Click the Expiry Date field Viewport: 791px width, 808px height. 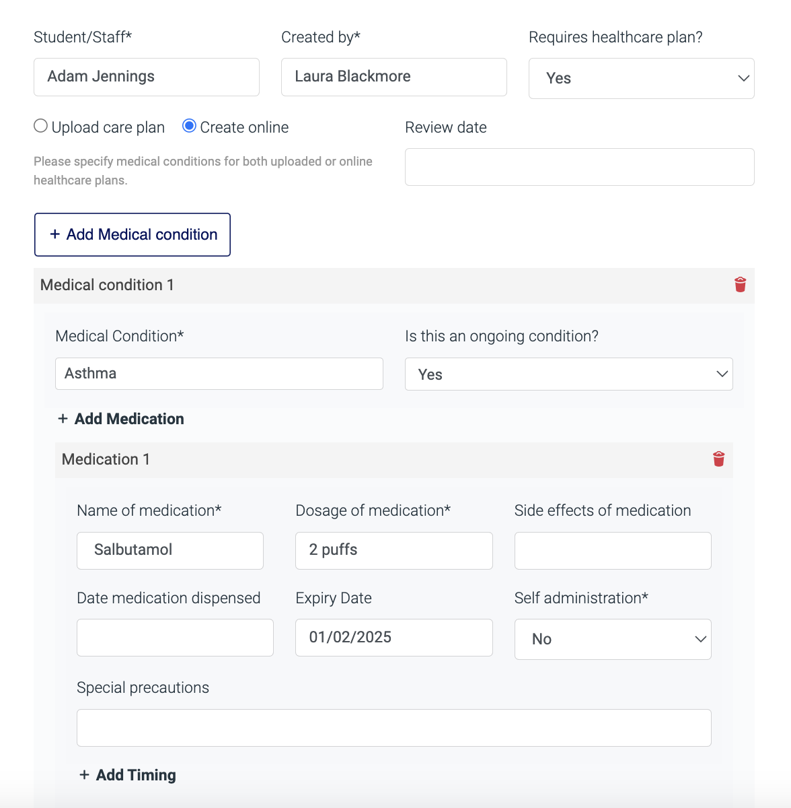click(x=393, y=638)
